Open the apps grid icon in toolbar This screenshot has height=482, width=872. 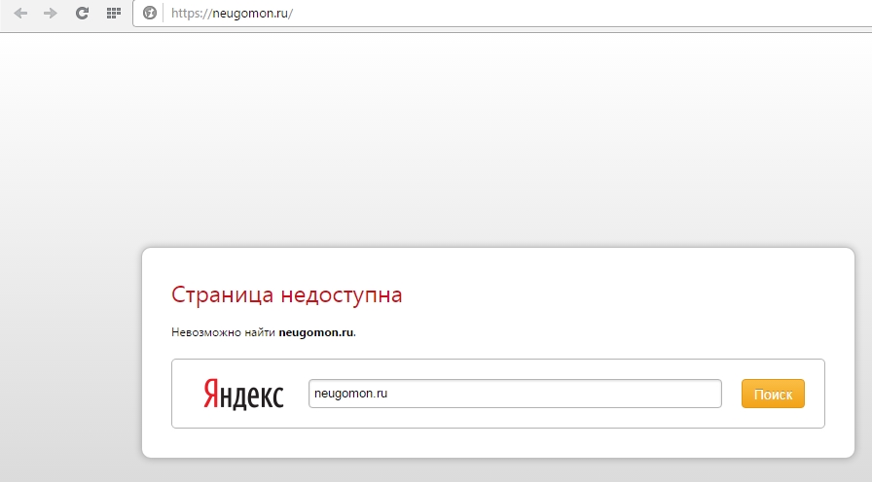tap(114, 13)
